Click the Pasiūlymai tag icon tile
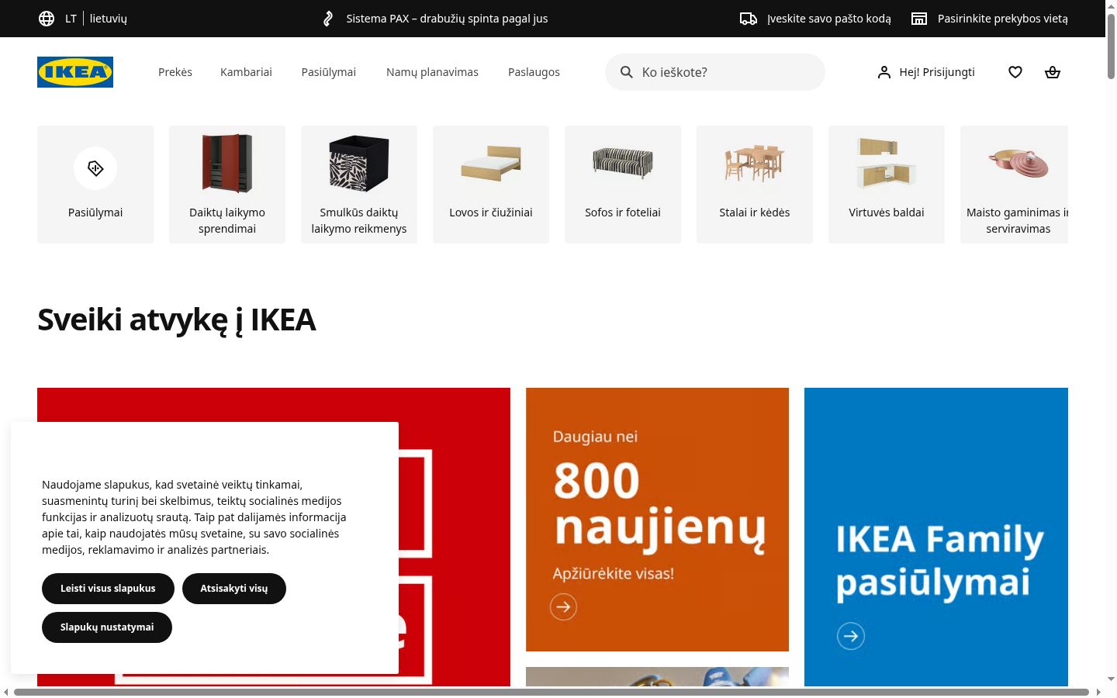Viewport: 1117px width, 698px height. 95,184
